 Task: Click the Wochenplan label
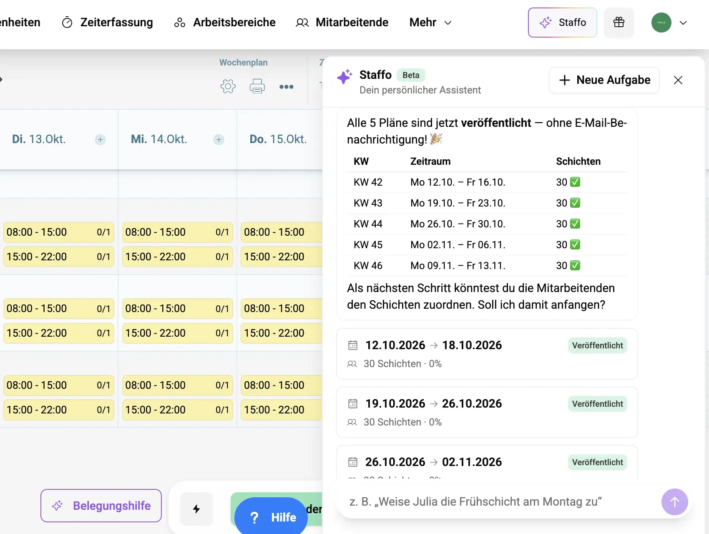point(244,63)
